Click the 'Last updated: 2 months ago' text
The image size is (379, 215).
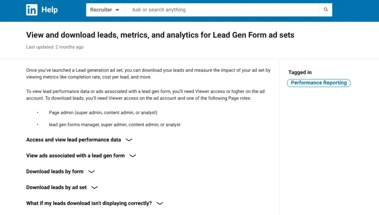pyautogui.click(x=55, y=47)
